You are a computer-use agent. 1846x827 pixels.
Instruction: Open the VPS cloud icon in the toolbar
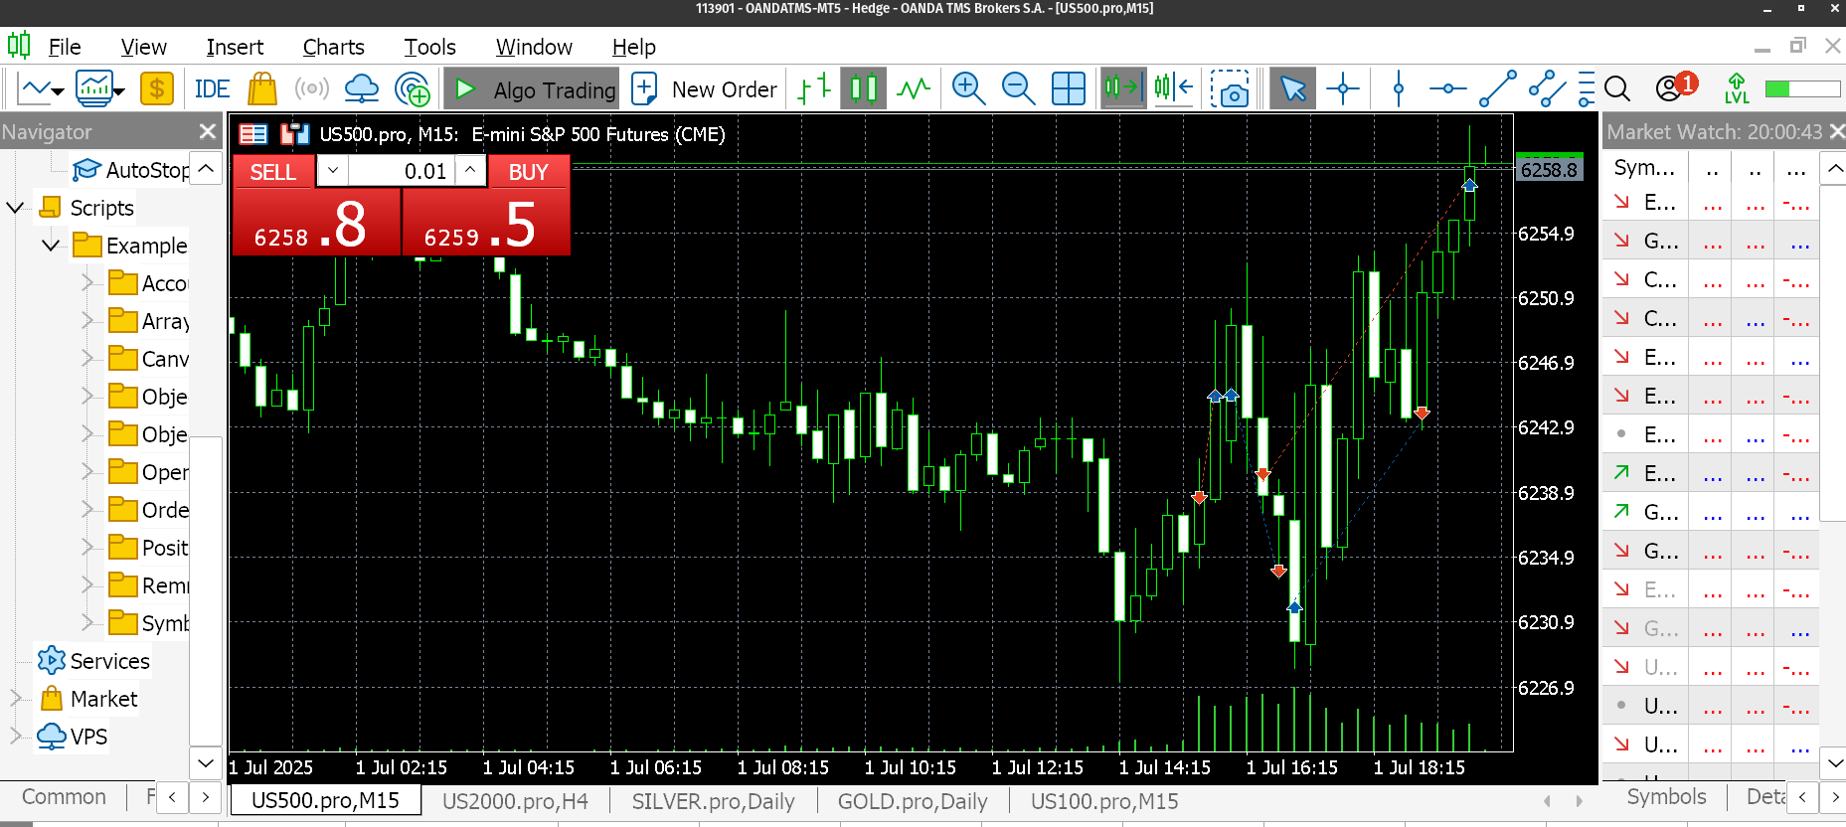[362, 89]
